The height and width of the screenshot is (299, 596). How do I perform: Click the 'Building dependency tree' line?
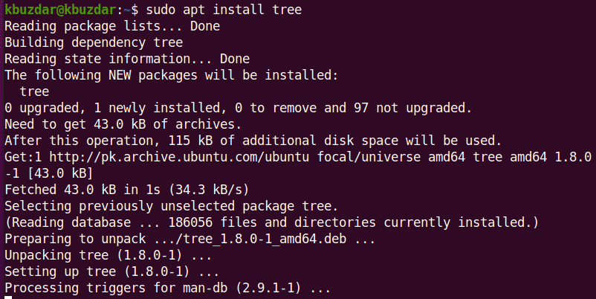tap(89, 43)
